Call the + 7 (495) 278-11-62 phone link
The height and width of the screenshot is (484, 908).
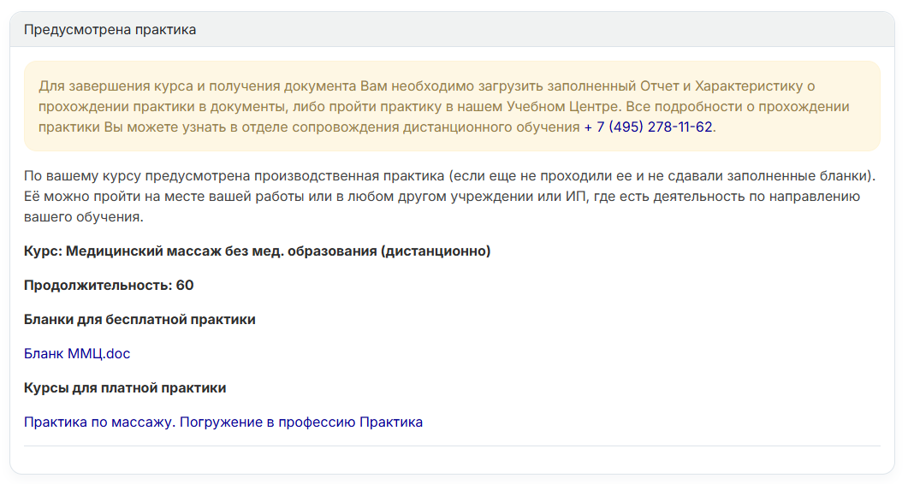(648, 127)
